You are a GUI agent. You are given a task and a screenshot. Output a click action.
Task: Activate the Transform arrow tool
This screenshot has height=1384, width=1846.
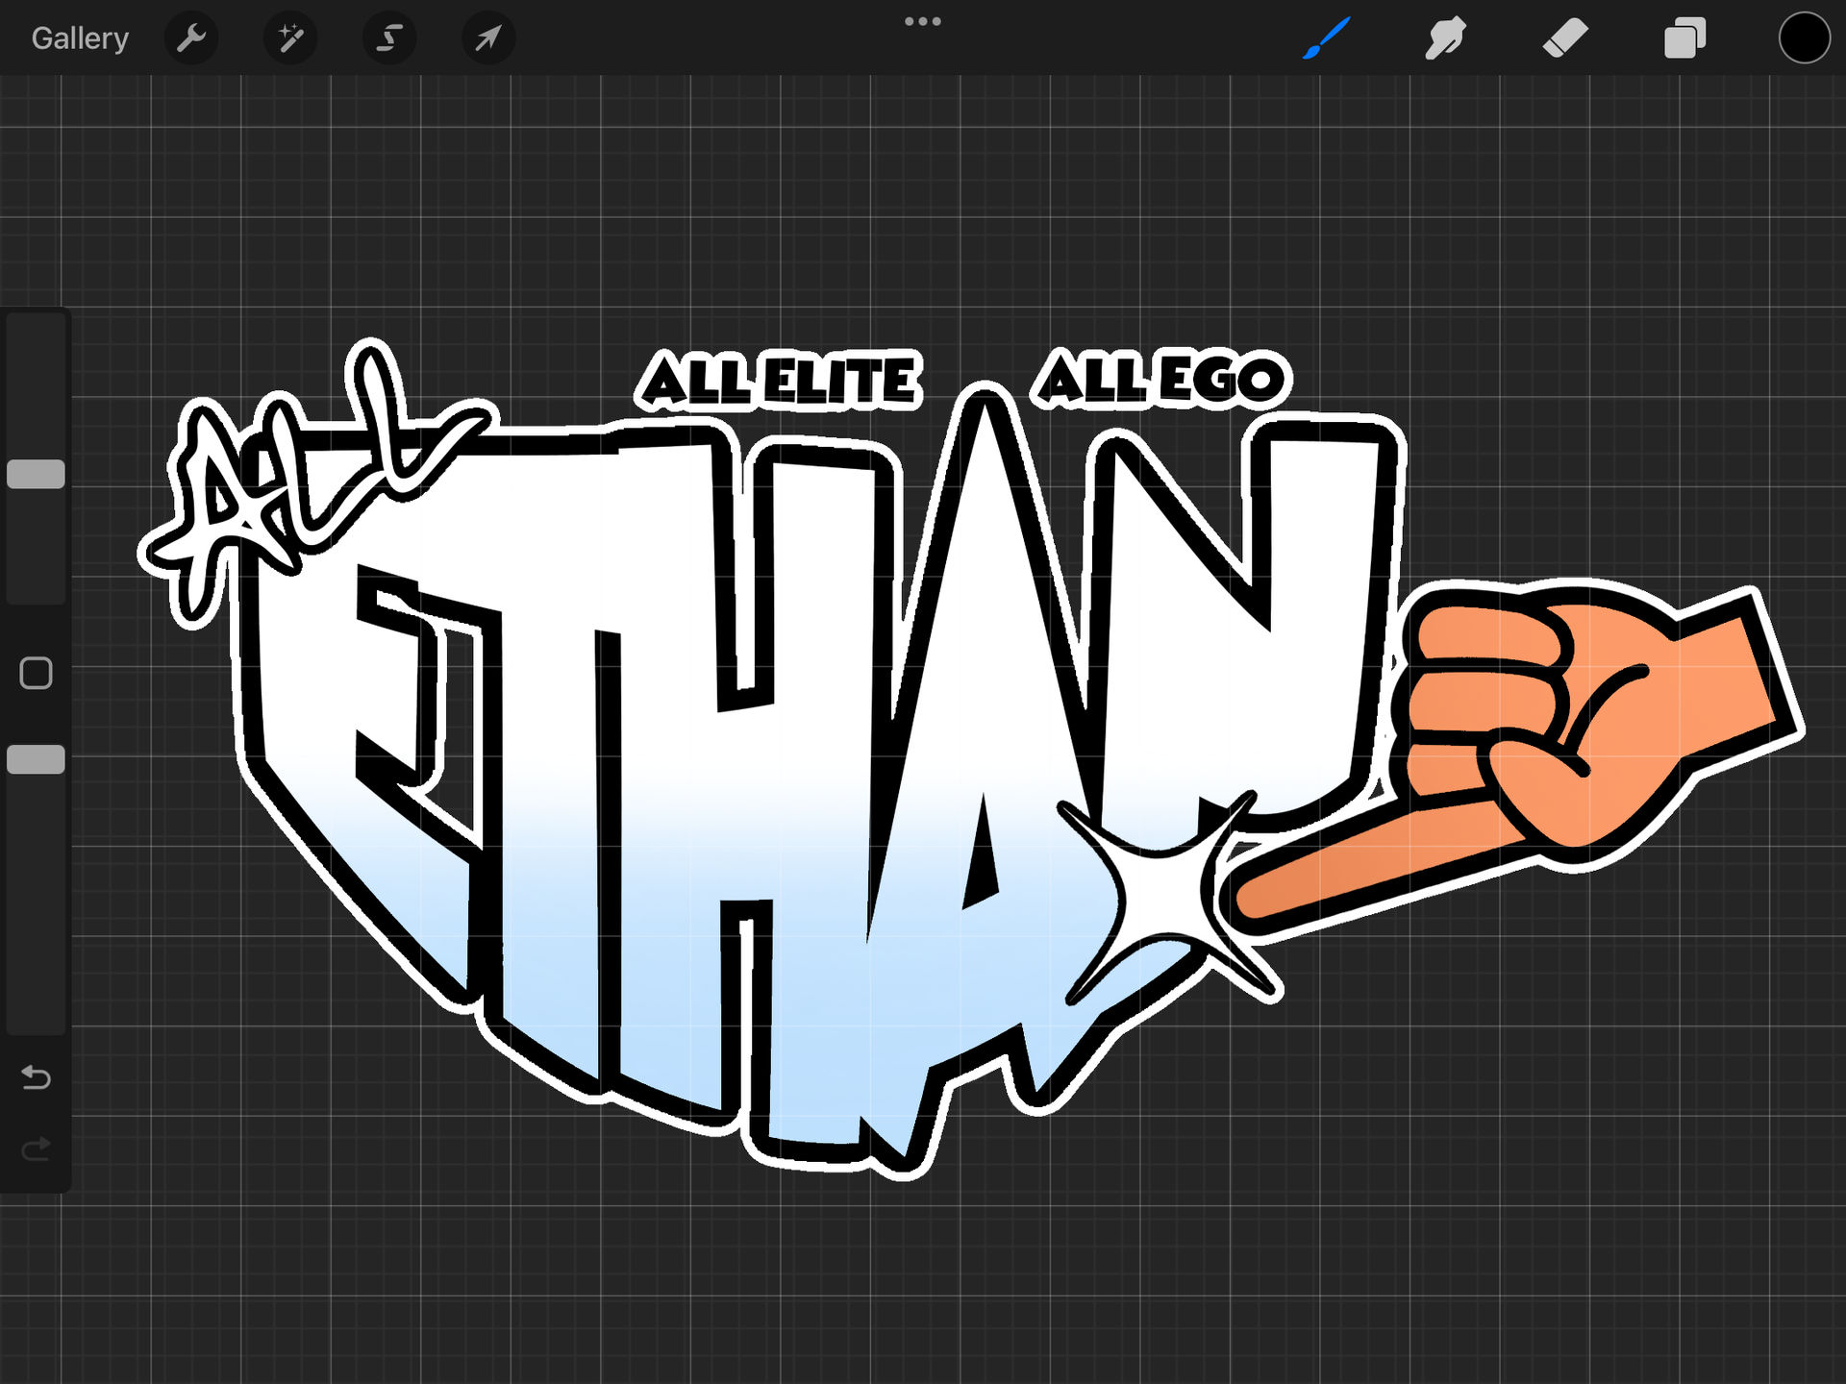click(488, 38)
